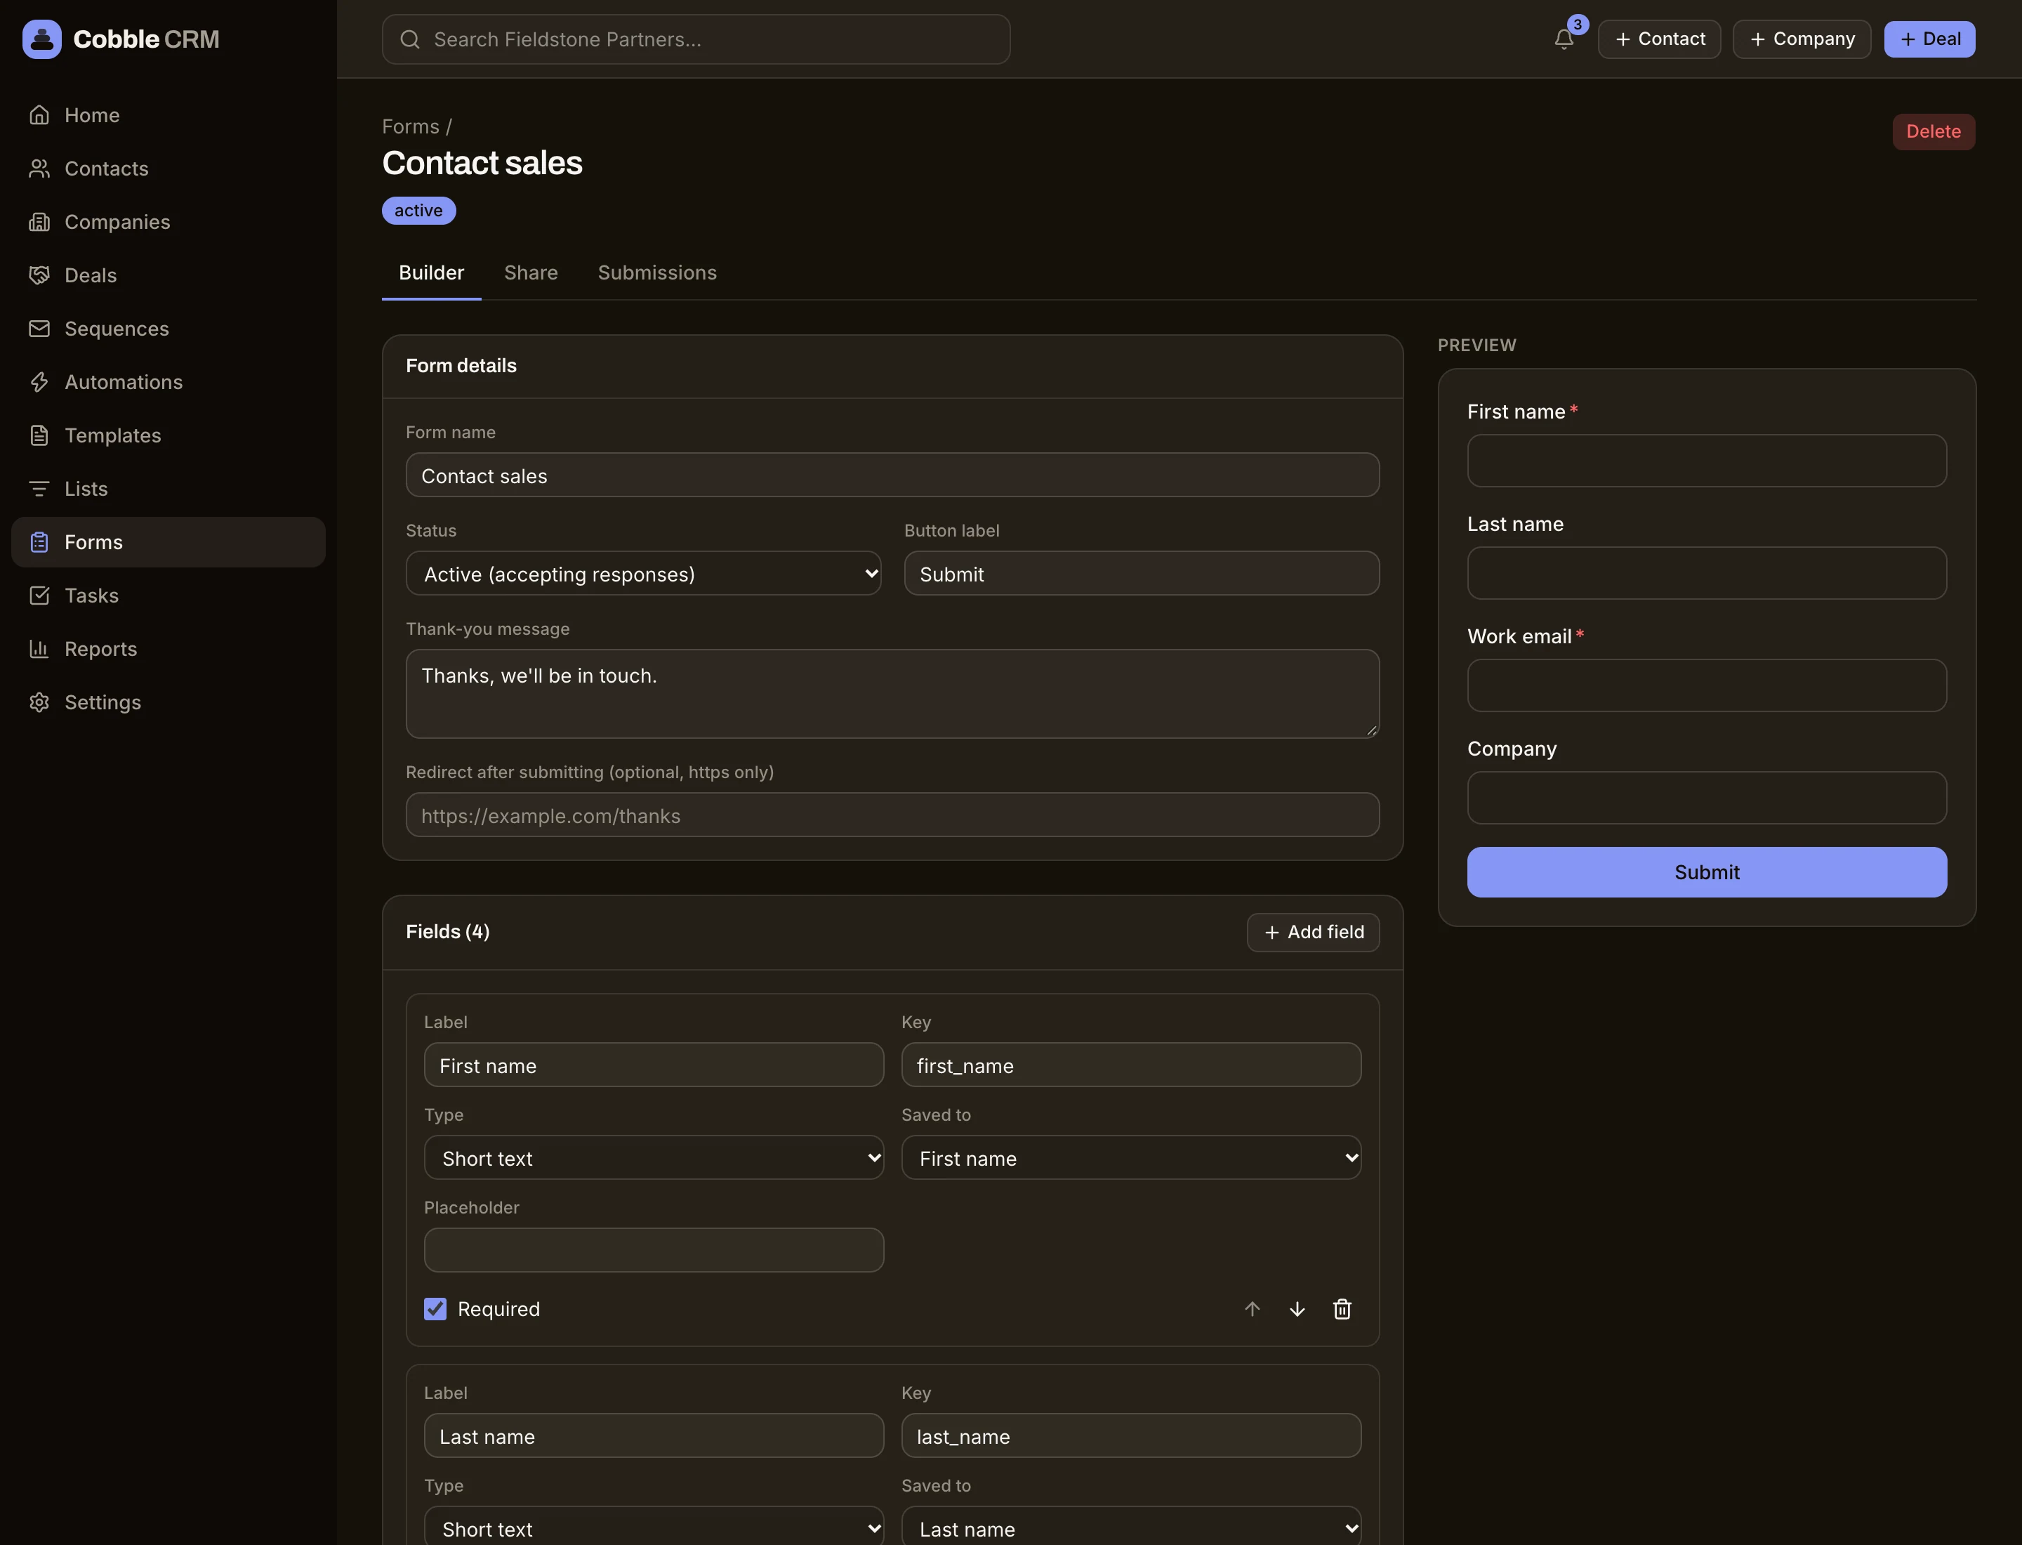Switch to the Submissions tab

(656, 273)
